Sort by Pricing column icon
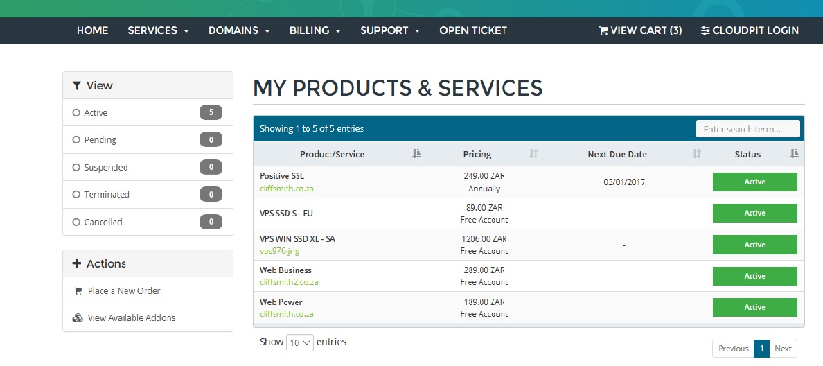 (533, 154)
